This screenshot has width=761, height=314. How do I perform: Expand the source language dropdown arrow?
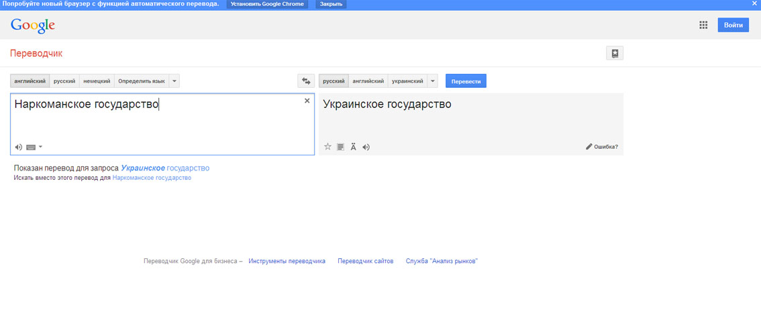click(x=174, y=81)
